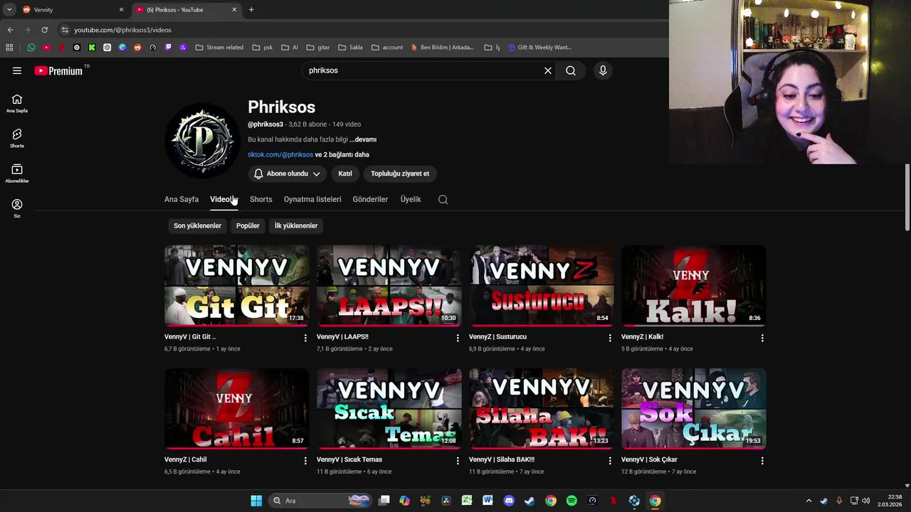
Task: Open WhatsApp bookmark in bookmarks bar
Action: coord(31,48)
